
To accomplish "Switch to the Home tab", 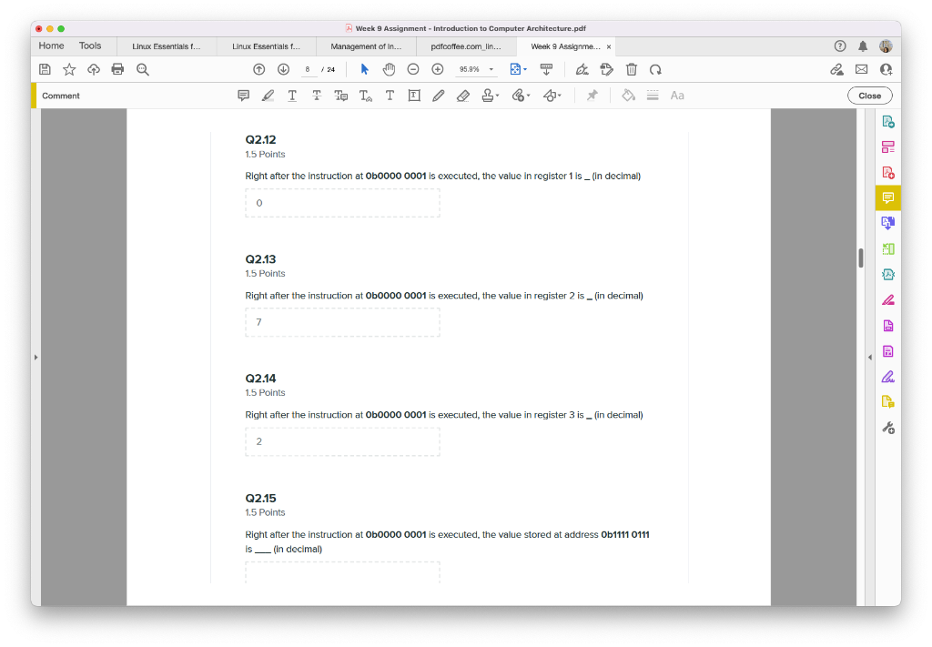I will click(x=51, y=45).
